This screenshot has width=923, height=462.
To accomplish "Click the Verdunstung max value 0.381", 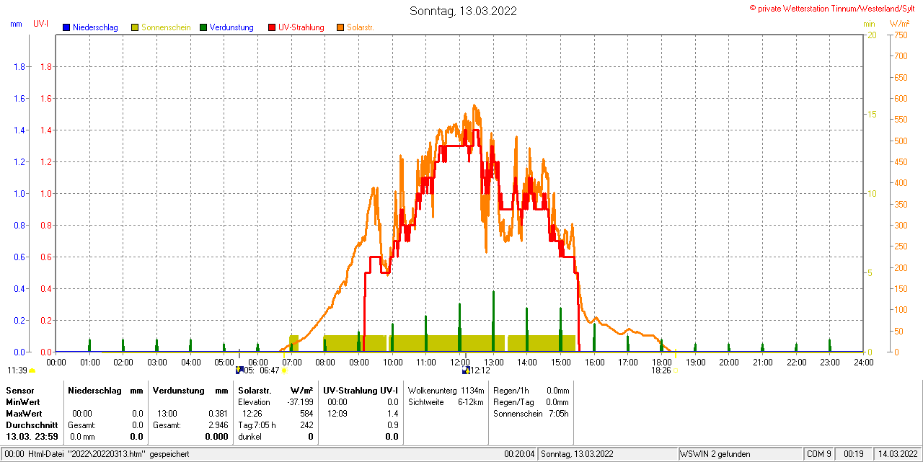I will (x=217, y=414).
